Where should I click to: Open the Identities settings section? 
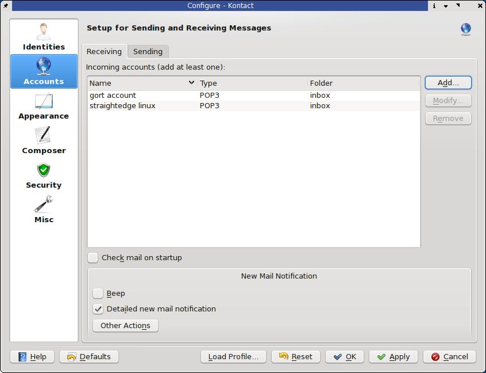click(x=44, y=37)
